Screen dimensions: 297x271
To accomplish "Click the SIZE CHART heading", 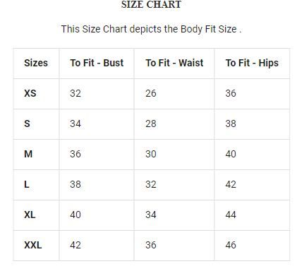I will pos(151,4).
